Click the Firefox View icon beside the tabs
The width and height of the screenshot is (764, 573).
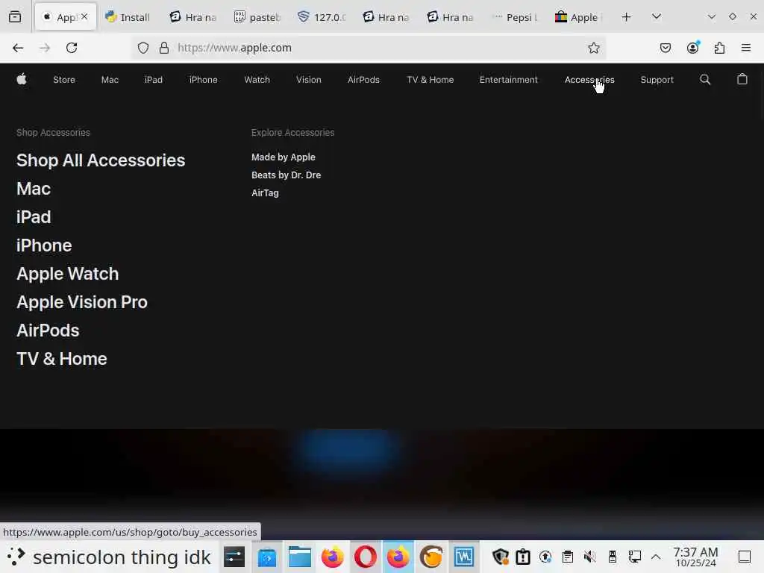(15, 17)
